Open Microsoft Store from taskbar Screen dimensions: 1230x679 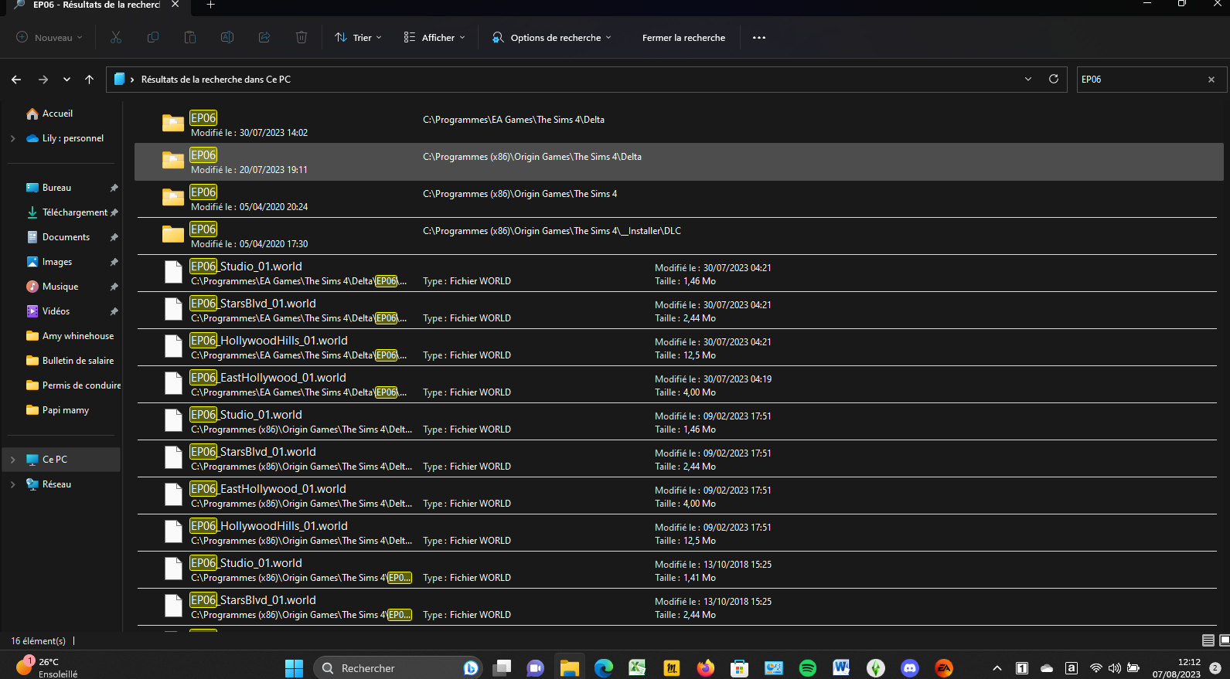[740, 668]
